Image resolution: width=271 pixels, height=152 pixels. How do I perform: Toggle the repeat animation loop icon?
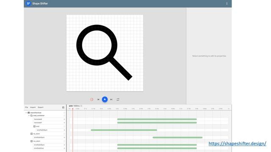pos(118,100)
